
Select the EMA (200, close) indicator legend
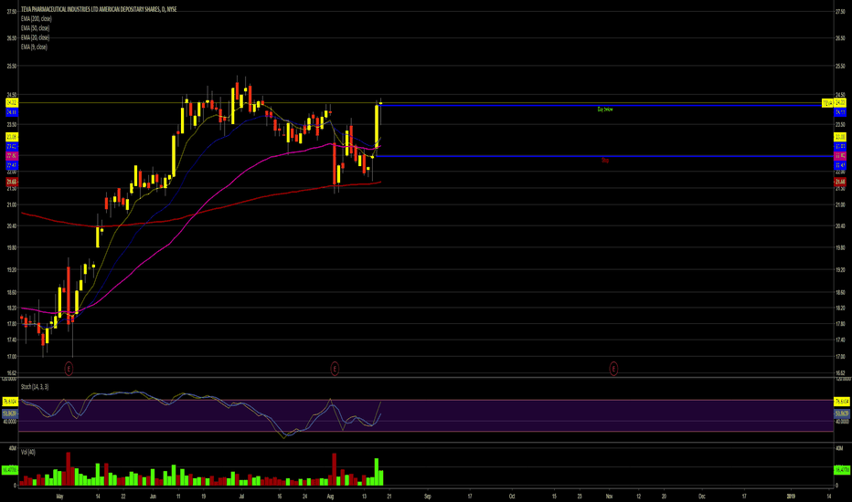36,18
